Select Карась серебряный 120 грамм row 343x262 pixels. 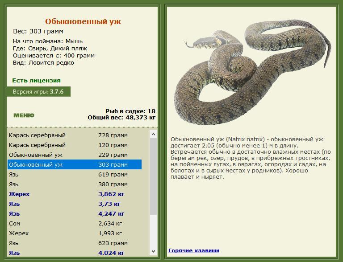click(x=75, y=145)
